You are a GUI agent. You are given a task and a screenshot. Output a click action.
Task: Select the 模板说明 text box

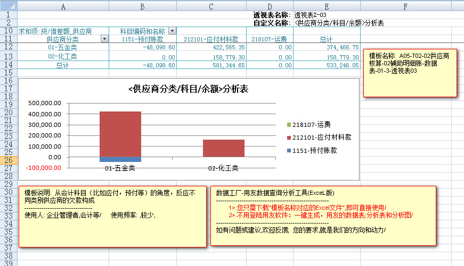click(x=112, y=216)
